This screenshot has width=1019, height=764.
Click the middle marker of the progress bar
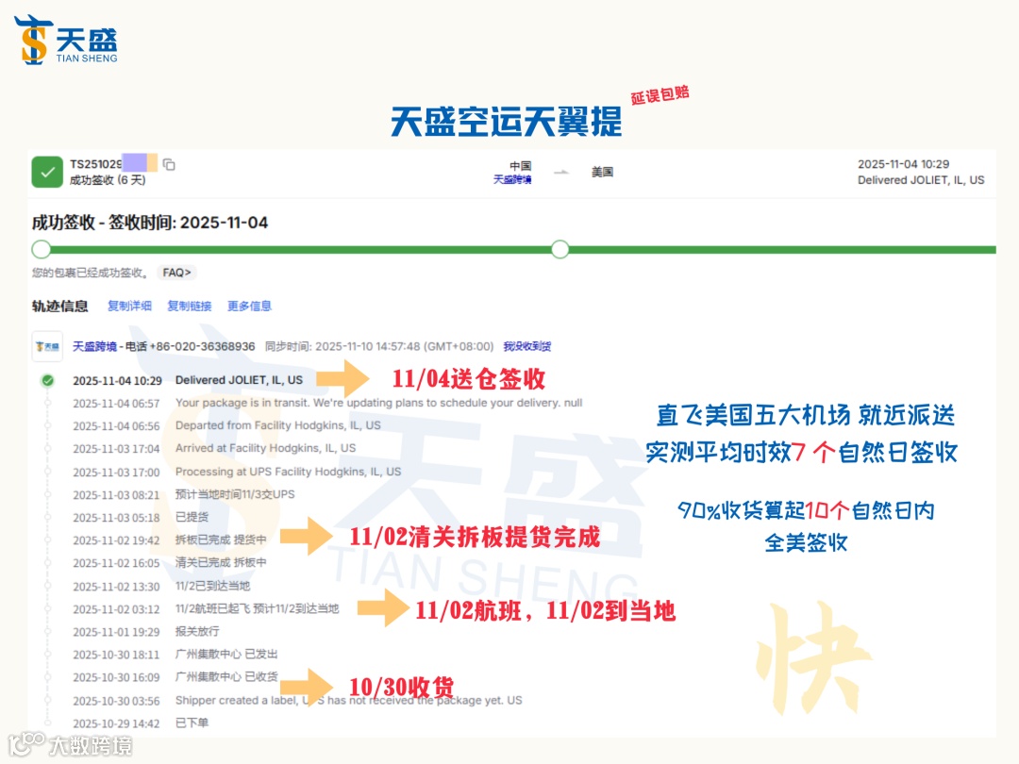(x=560, y=249)
